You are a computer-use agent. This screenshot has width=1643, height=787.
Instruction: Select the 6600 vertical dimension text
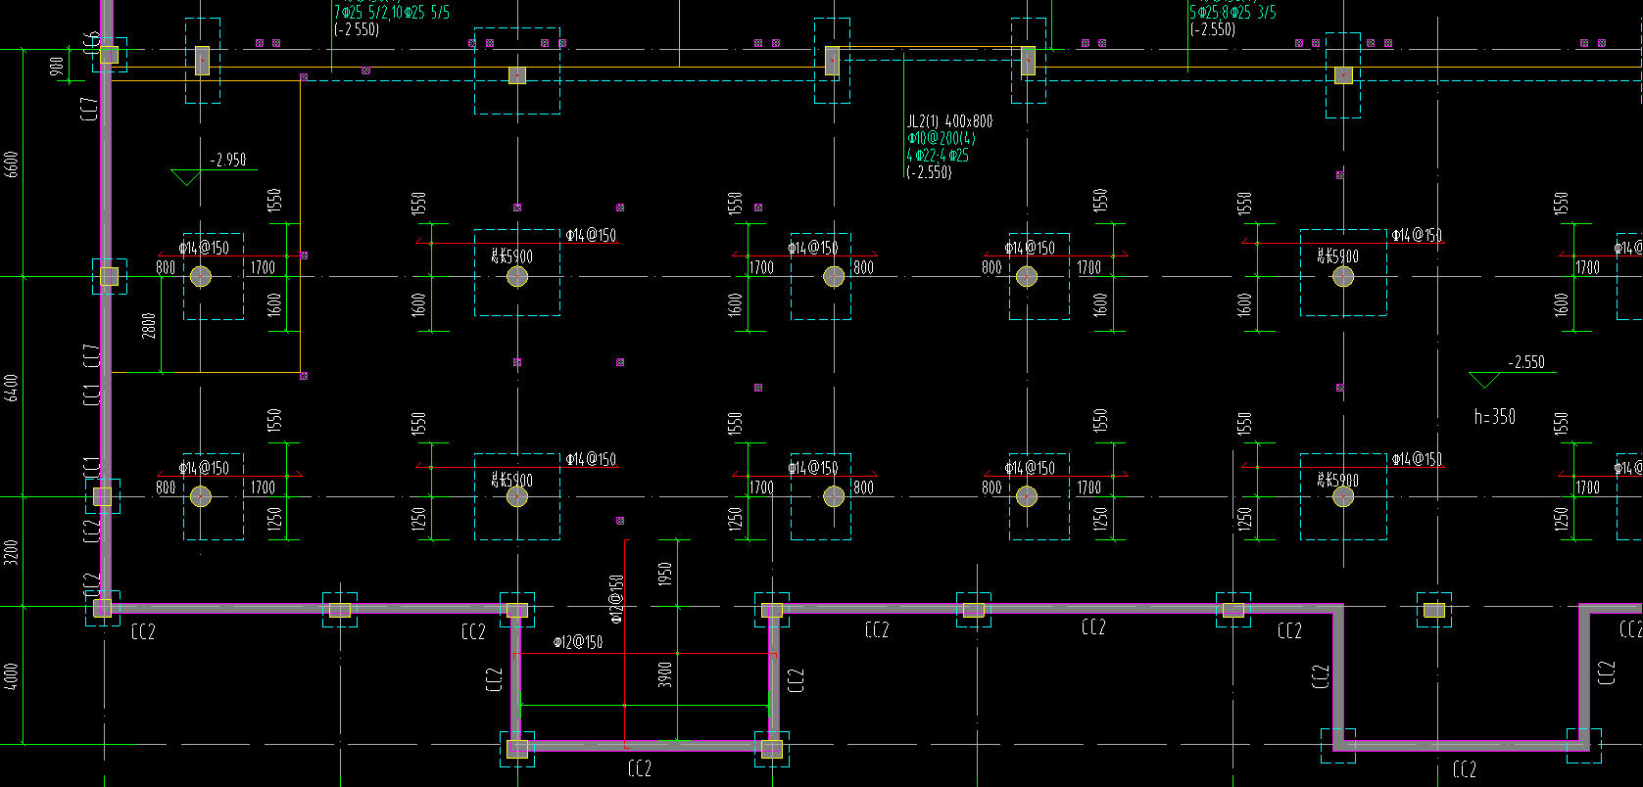[x=12, y=163]
